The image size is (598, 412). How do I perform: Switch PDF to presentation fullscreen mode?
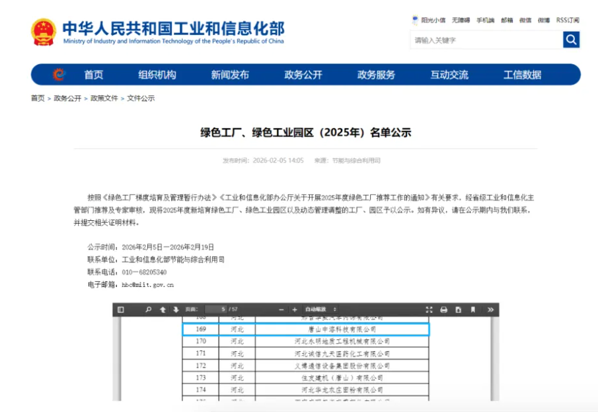coord(430,309)
